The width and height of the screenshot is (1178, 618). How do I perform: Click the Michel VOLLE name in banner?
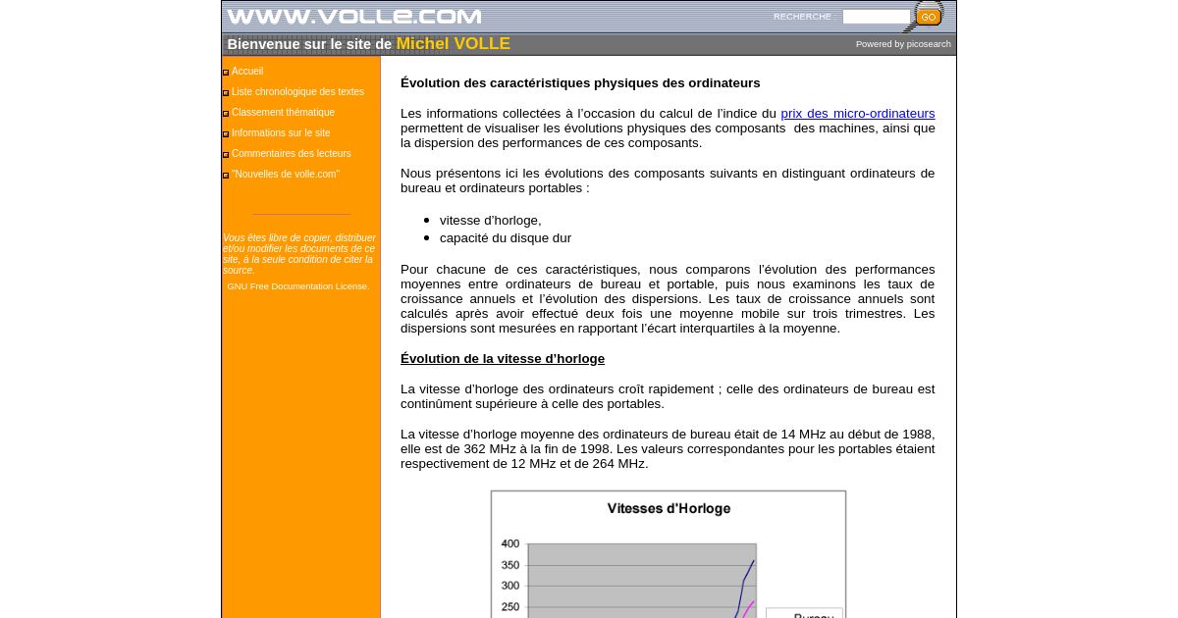click(x=454, y=44)
